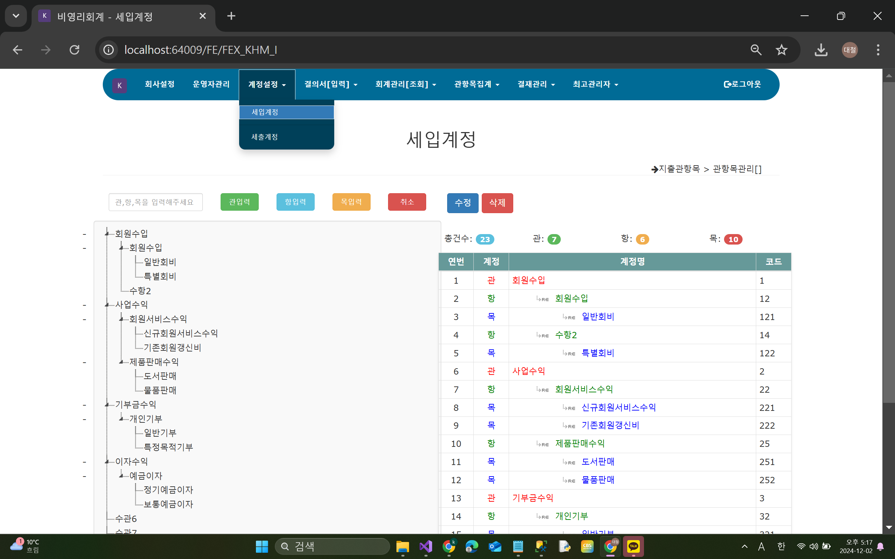Select 특정목적기부 in the tree
The height and width of the screenshot is (559, 895).
pyautogui.click(x=168, y=447)
